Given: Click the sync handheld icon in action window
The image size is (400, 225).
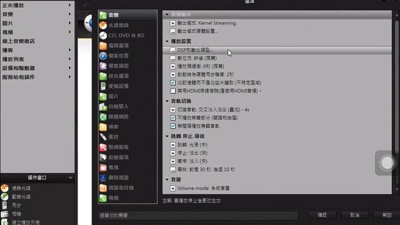Looking at the screenshot, I should pos(4,205).
